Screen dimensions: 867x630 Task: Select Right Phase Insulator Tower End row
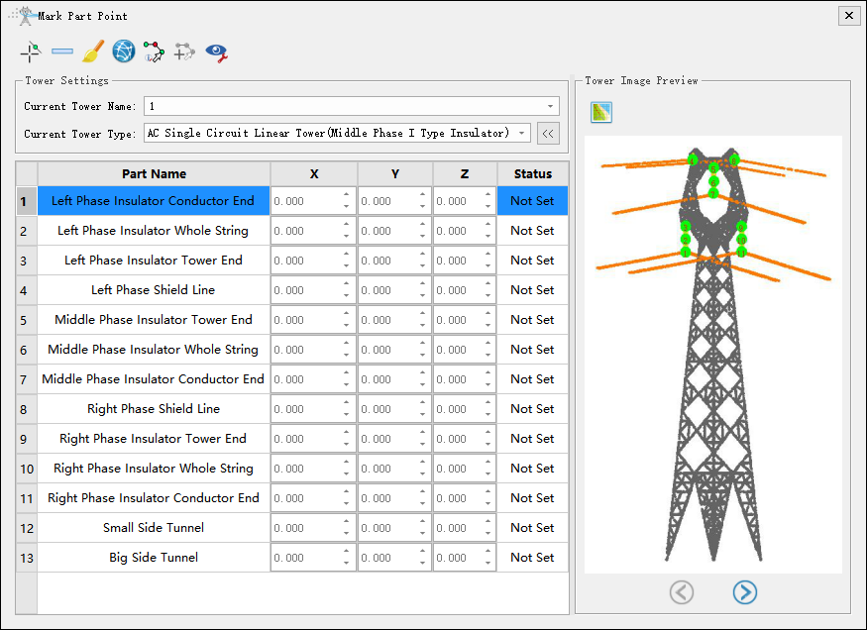154,439
